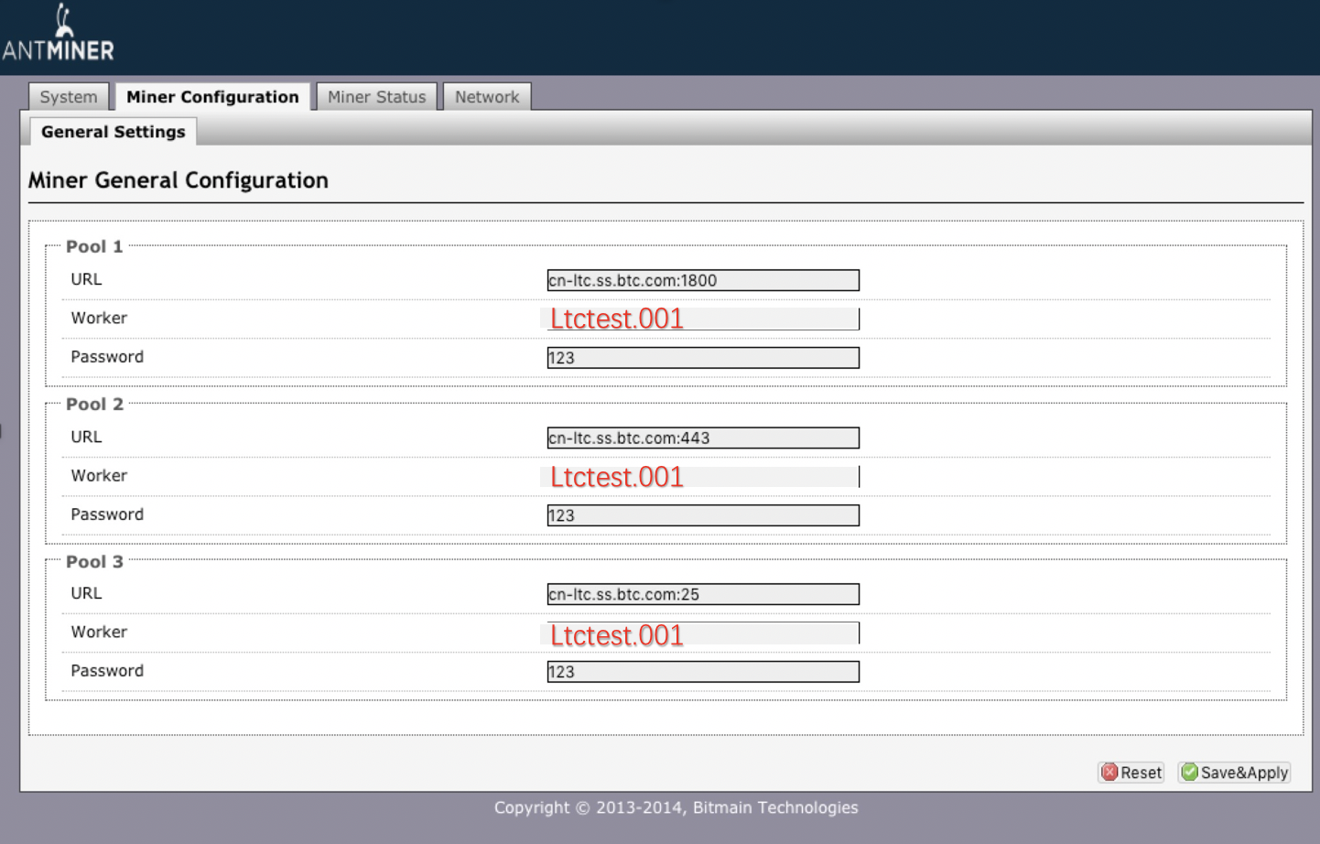Switch to the Miner Status tab
Screen dimensions: 1320x844
[x=376, y=96]
